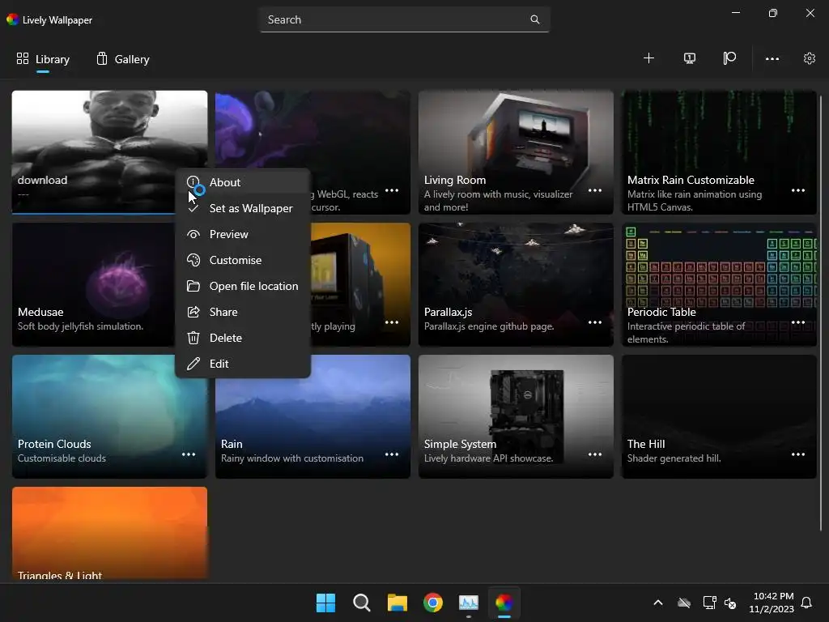Choose Customise from the context menu
Image resolution: width=829 pixels, height=622 pixels.
(x=243, y=260)
